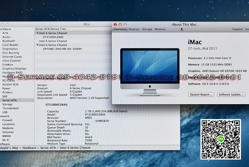Select Parallel SCSI in the sidebar

click(x=10, y=85)
